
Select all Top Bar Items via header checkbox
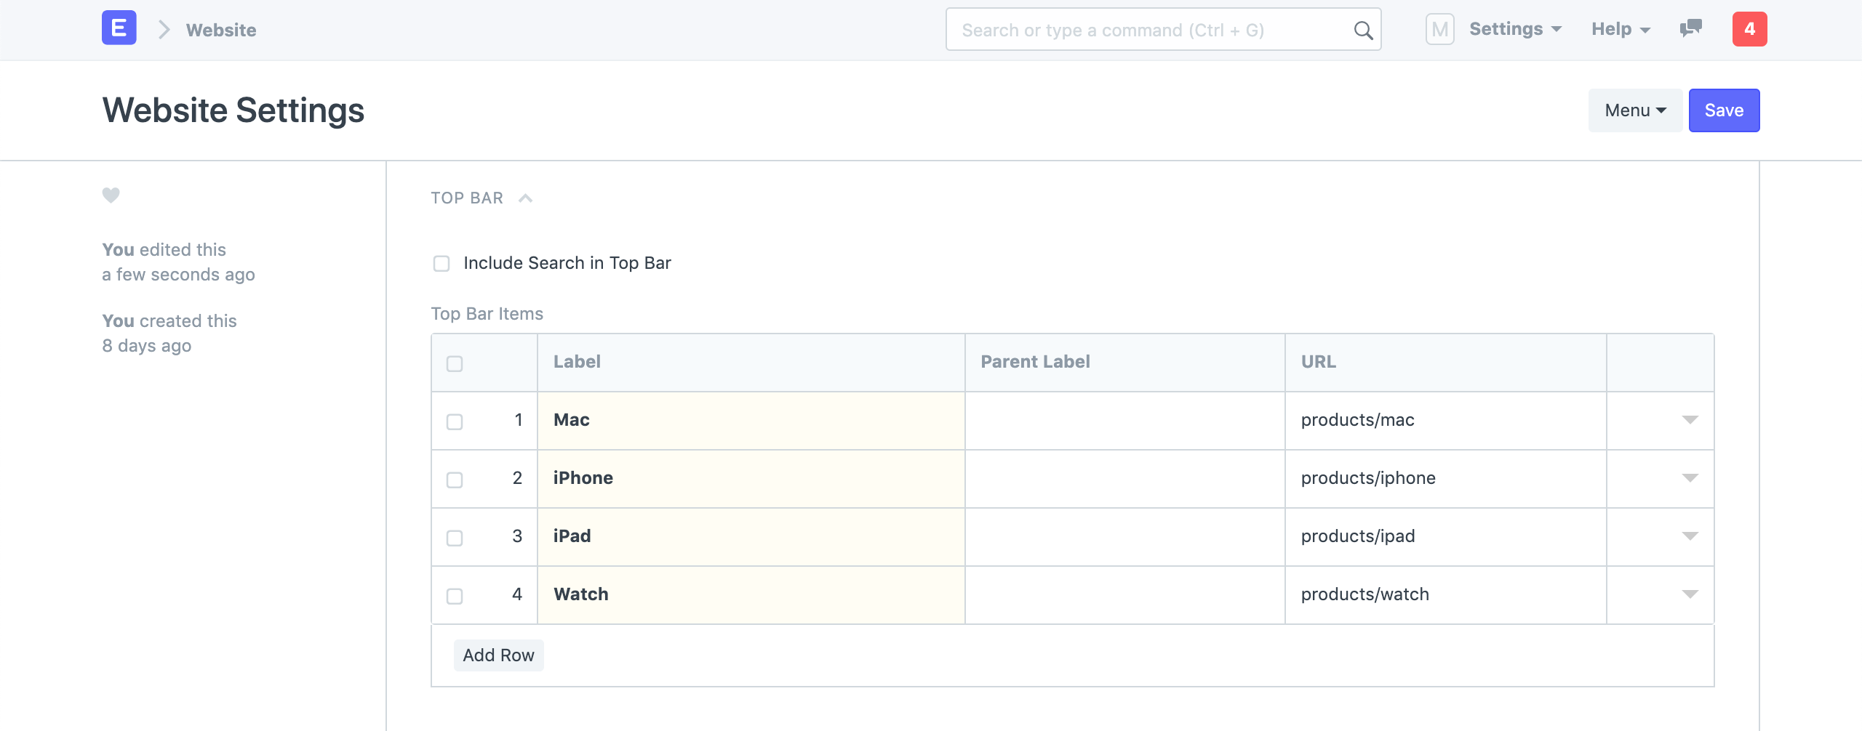click(x=456, y=362)
